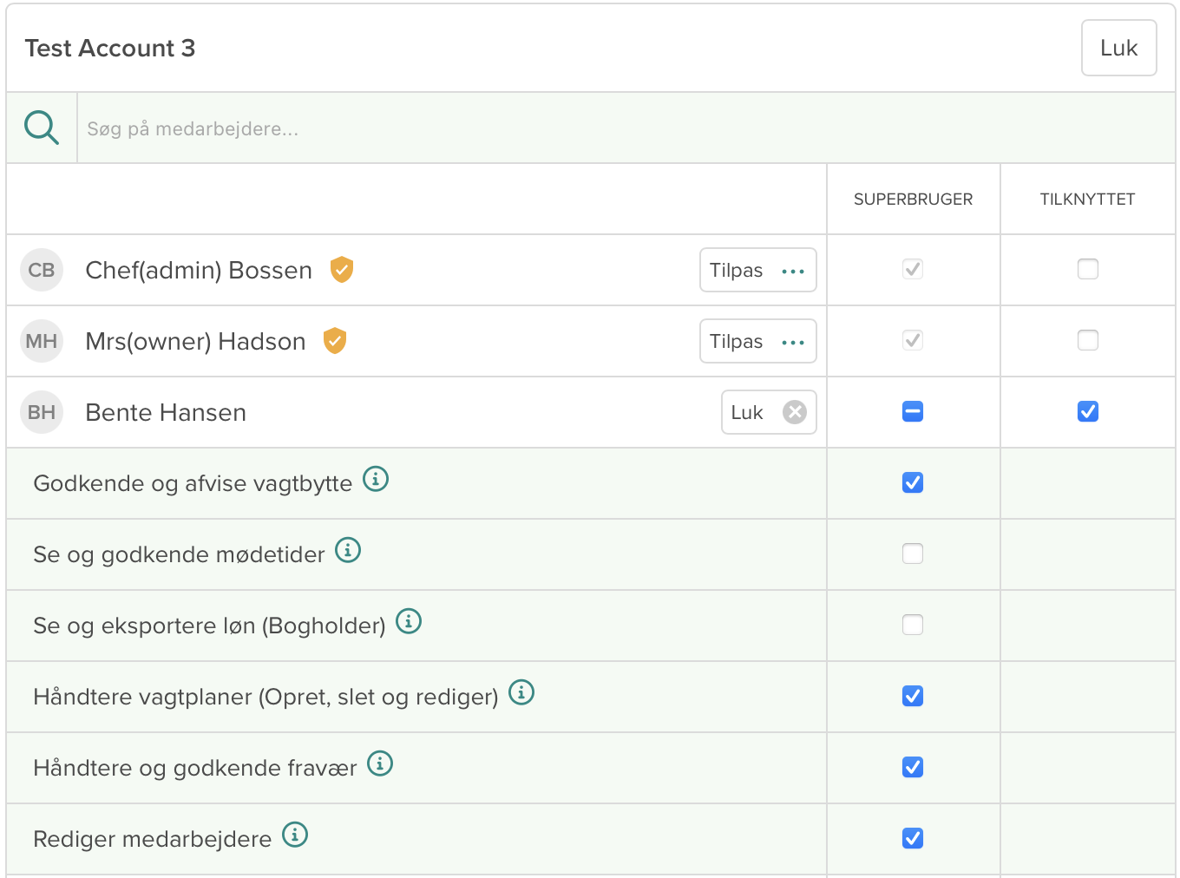The image size is (1180, 878).
Task: Untick Tilknyttet checkbox for Bente Hansen
Action: (1088, 411)
